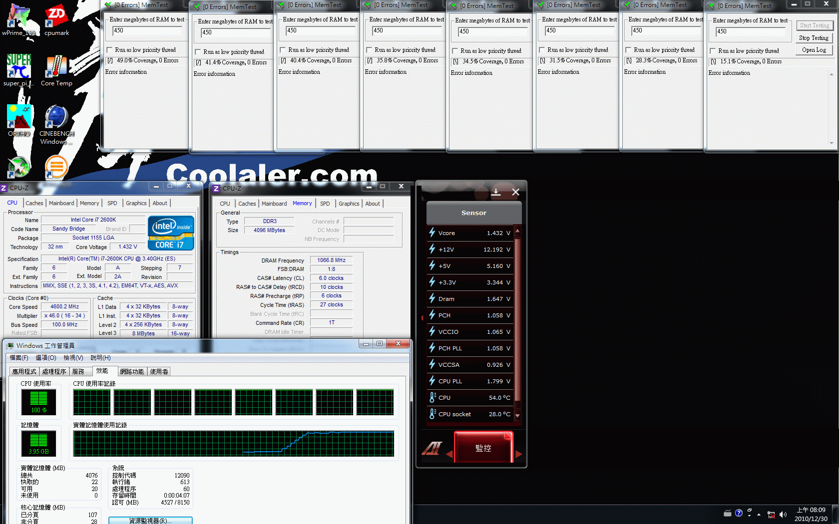Click the Z icon of the Memory CPU-Z window
The height and width of the screenshot is (524, 839).
[x=216, y=188]
